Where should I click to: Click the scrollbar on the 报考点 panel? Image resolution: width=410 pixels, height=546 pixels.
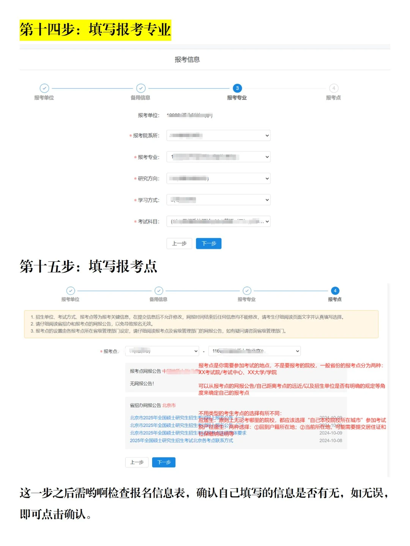pyautogui.click(x=388, y=379)
